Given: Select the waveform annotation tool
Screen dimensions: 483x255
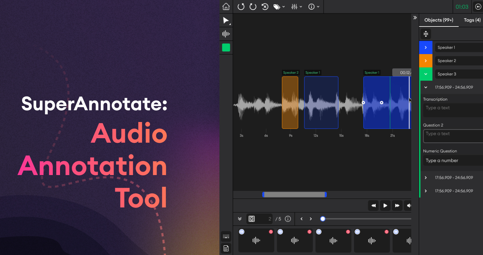Looking at the screenshot, I should (x=226, y=33).
